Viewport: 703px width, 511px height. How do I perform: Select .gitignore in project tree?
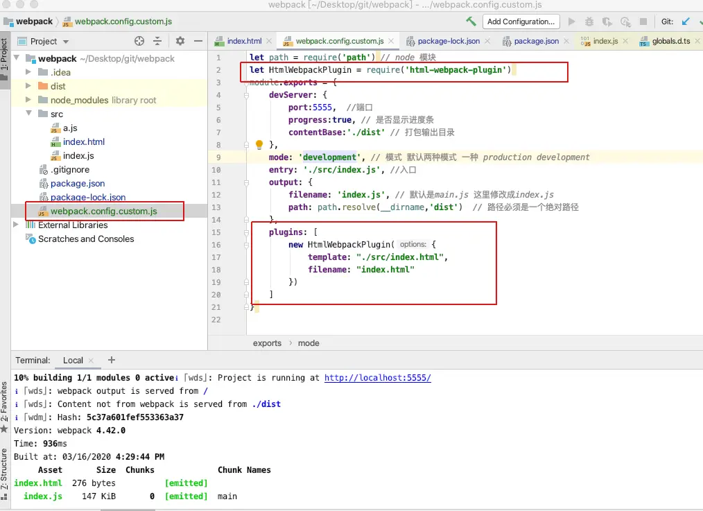[x=69, y=169]
